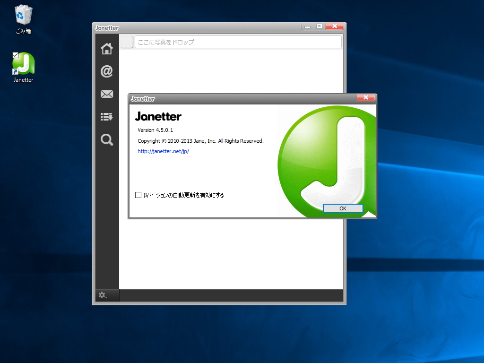The height and width of the screenshot is (363, 484).
Task: Open the http://janetter.net/jp/ link
Action: (163, 151)
